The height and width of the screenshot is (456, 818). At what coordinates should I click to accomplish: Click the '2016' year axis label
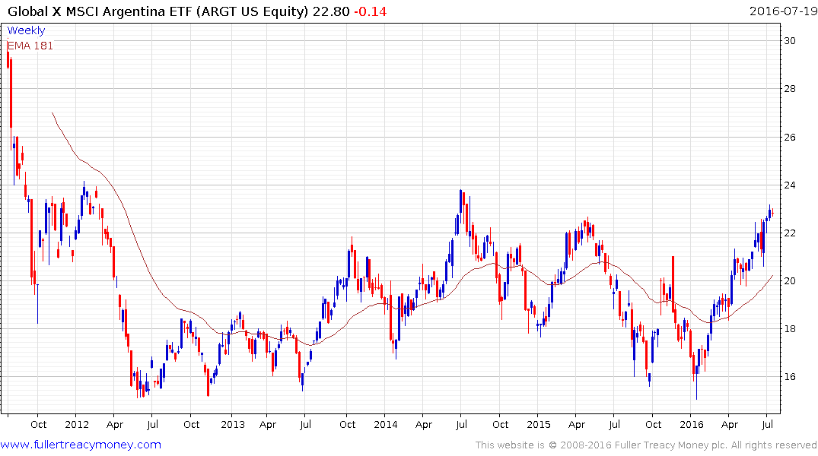692,424
